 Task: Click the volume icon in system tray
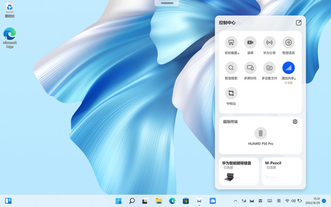(x=293, y=201)
